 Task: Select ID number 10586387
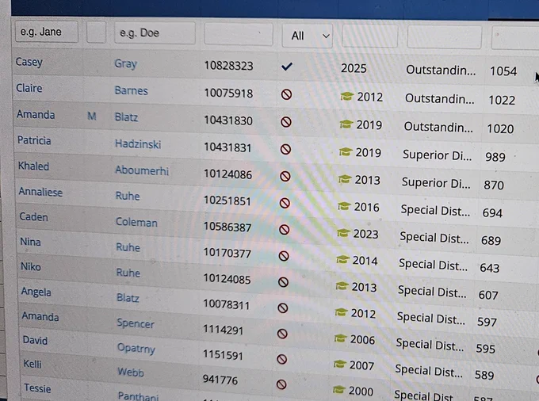[227, 227]
